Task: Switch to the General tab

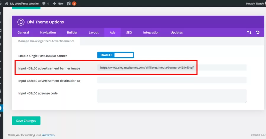Action: pyautogui.click(x=23, y=33)
